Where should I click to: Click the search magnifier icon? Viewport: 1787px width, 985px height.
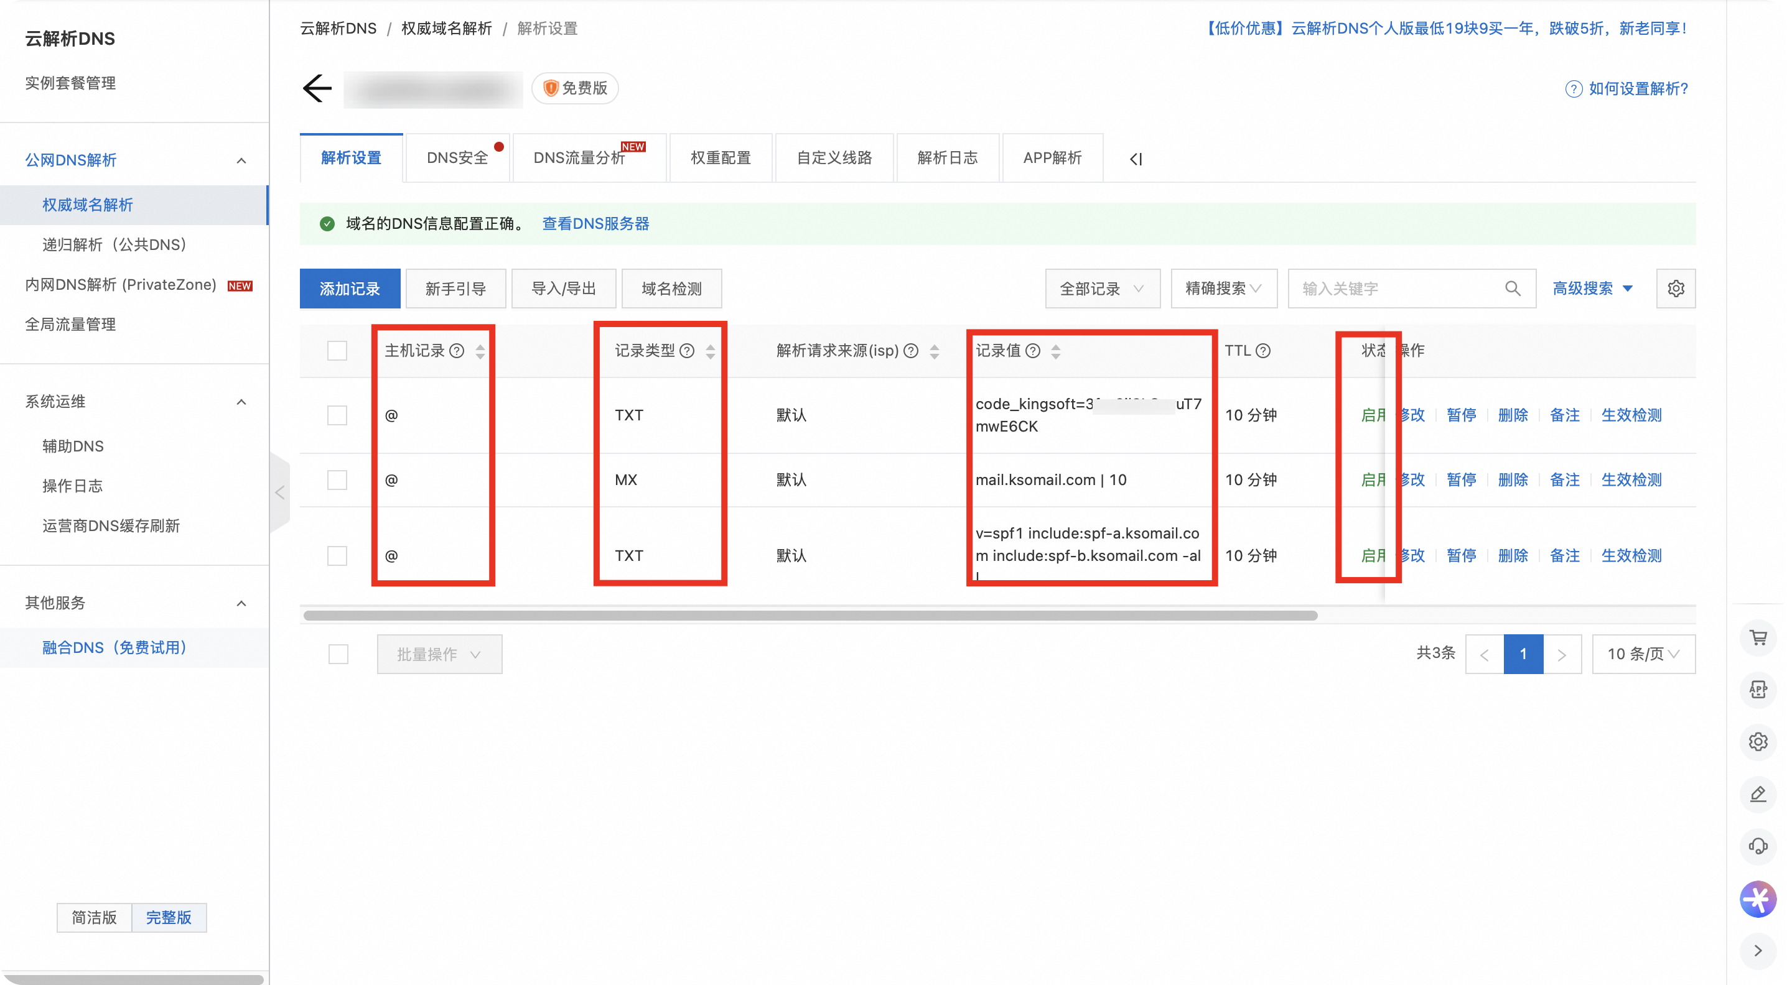point(1512,289)
